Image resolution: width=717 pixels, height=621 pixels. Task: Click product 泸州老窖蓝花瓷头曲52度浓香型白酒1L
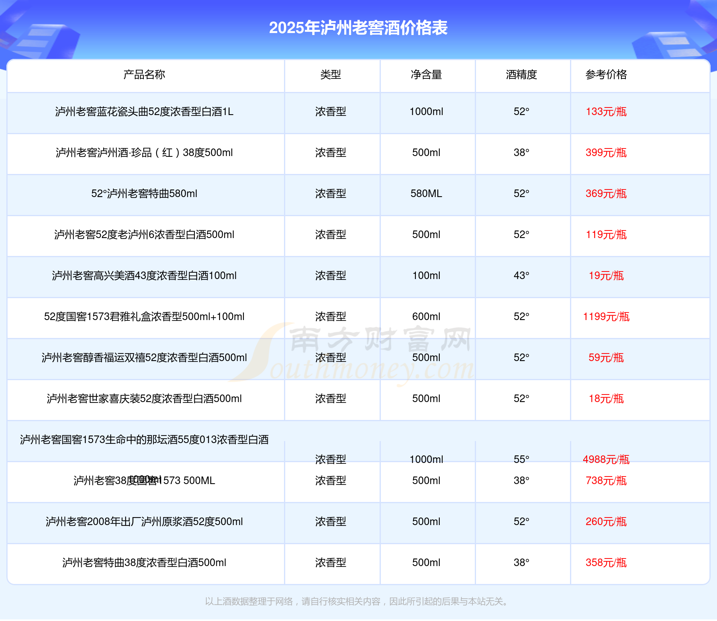point(144,111)
